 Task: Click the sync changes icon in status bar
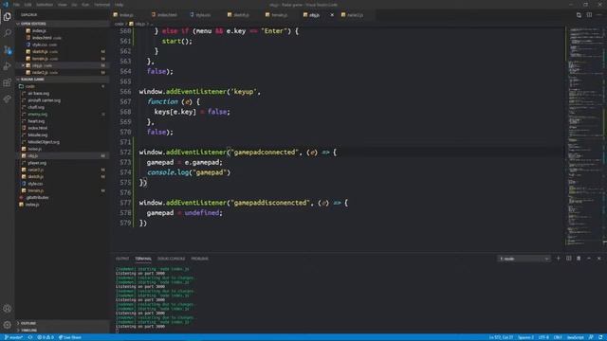pos(30,337)
